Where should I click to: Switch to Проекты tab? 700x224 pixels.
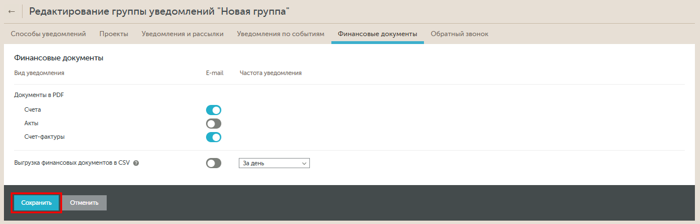[x=113, y=34]
